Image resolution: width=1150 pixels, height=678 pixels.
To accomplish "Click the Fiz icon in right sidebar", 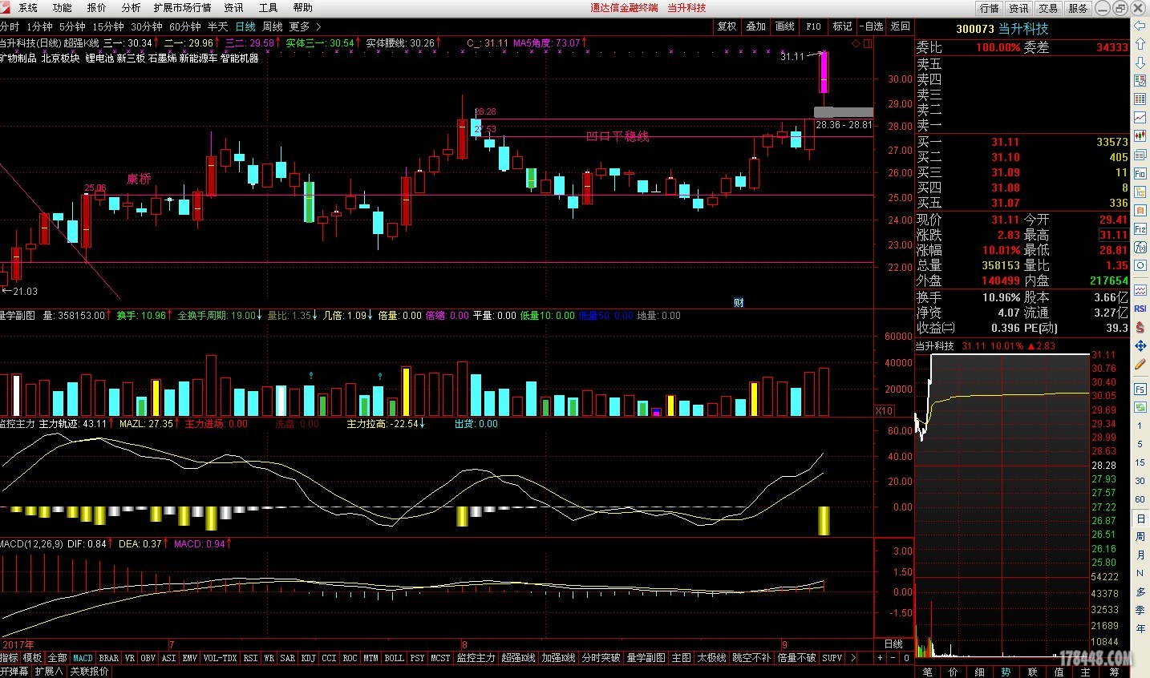I will point(1140,228).
